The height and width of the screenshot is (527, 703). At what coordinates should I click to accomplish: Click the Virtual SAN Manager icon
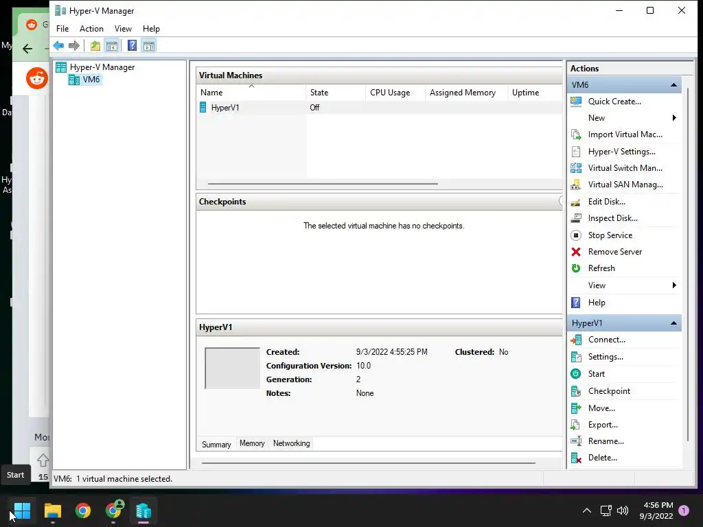(576, 185)
